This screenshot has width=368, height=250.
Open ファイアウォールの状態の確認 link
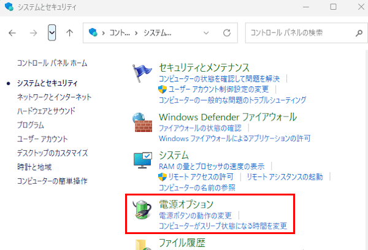point(200,128)
